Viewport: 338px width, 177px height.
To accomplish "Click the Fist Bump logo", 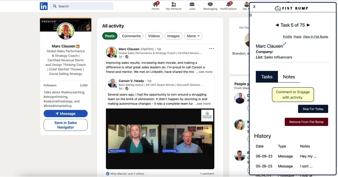I will click(292, 8).
